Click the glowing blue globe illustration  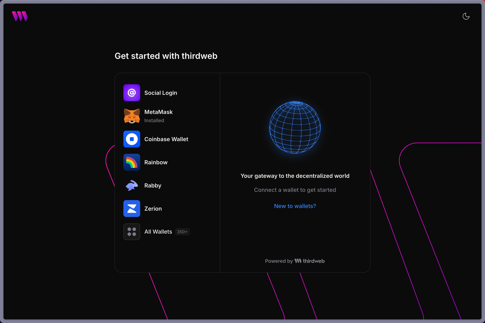coord(295,127)
